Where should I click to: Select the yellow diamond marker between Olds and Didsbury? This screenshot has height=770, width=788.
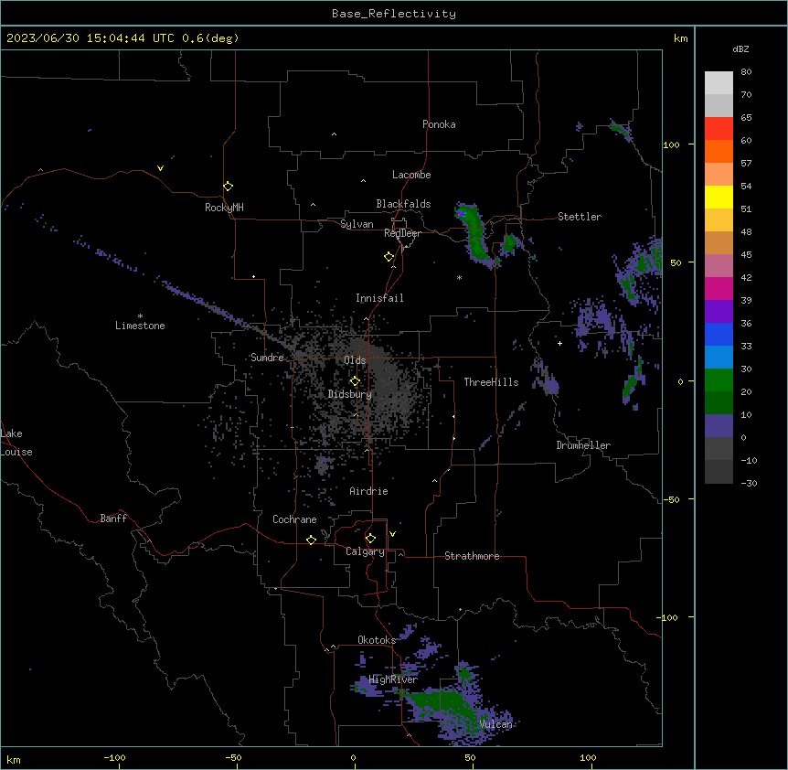355,381
